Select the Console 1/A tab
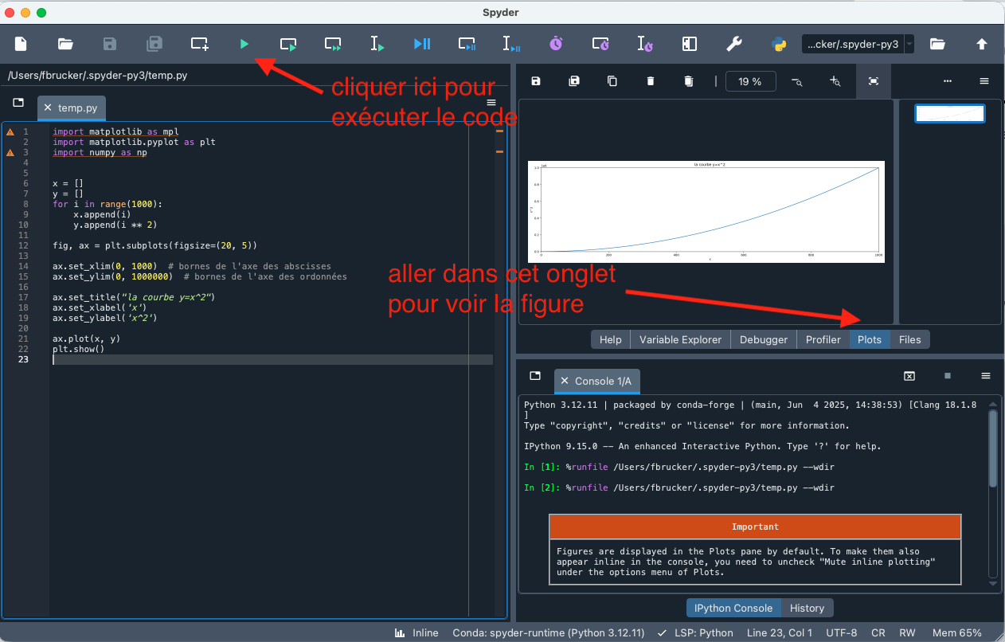 (x=603, y=382)
